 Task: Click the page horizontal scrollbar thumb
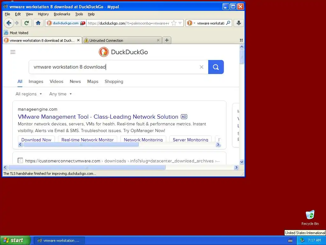(87, 167)
